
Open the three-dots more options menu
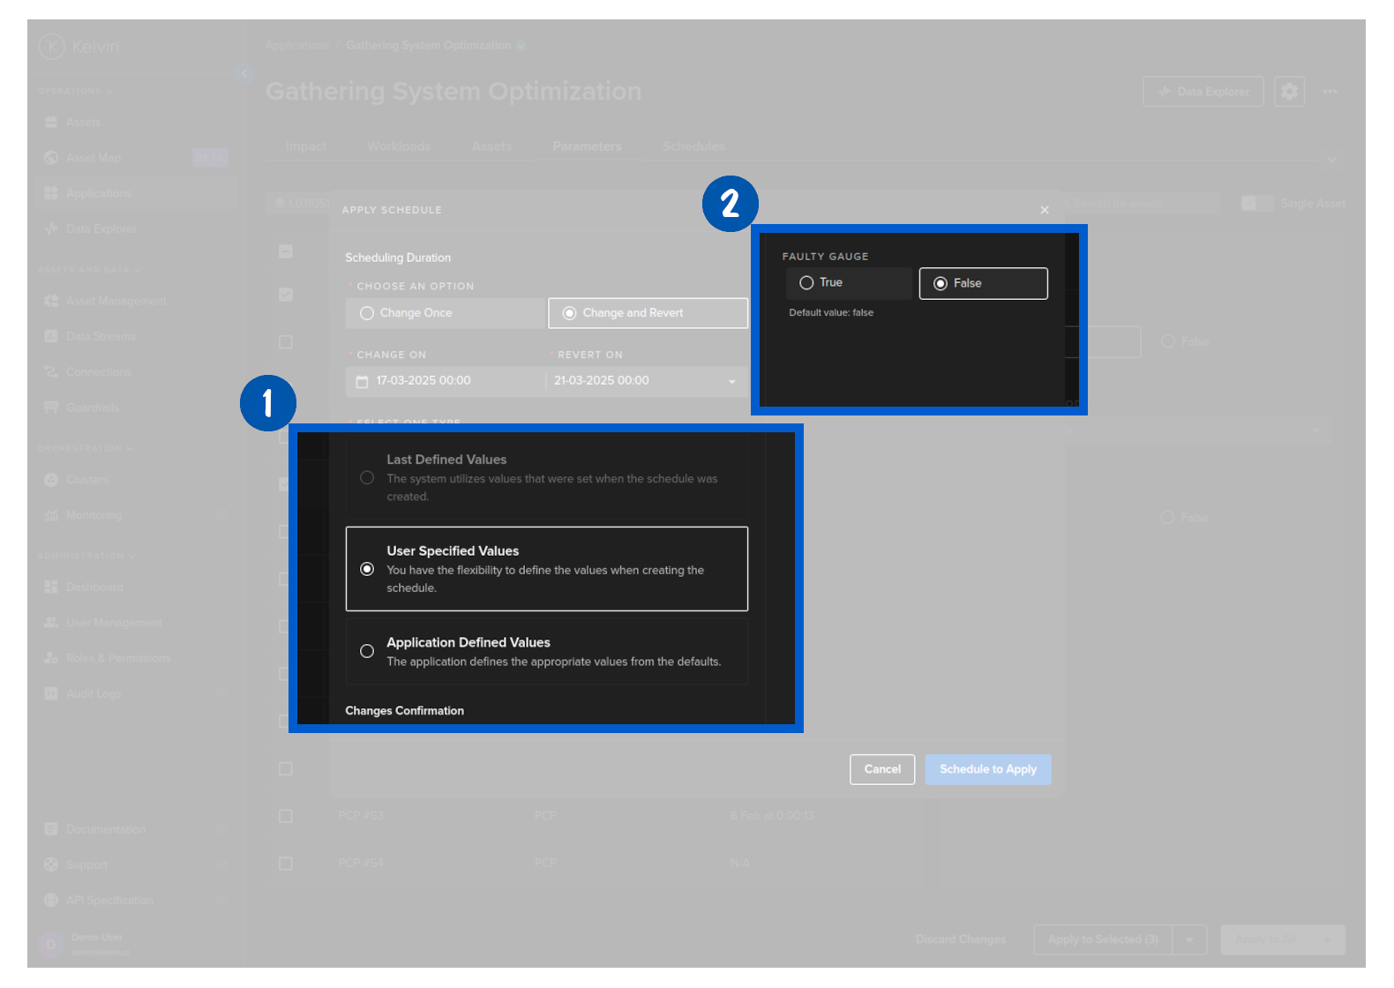pos(1330,92)
